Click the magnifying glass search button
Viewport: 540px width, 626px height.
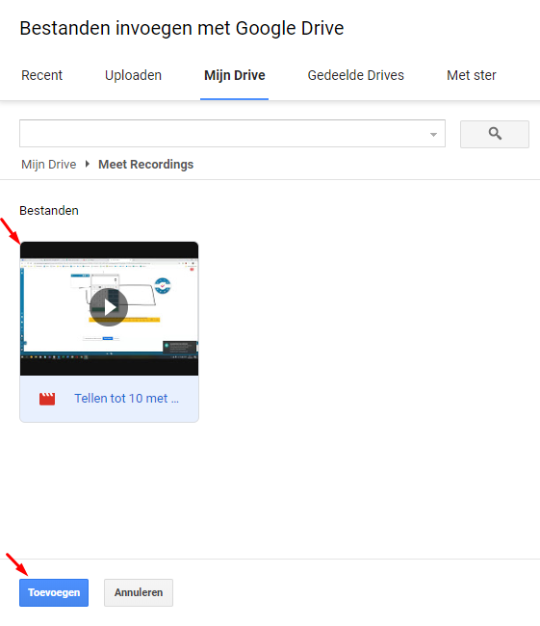point(495,134)
